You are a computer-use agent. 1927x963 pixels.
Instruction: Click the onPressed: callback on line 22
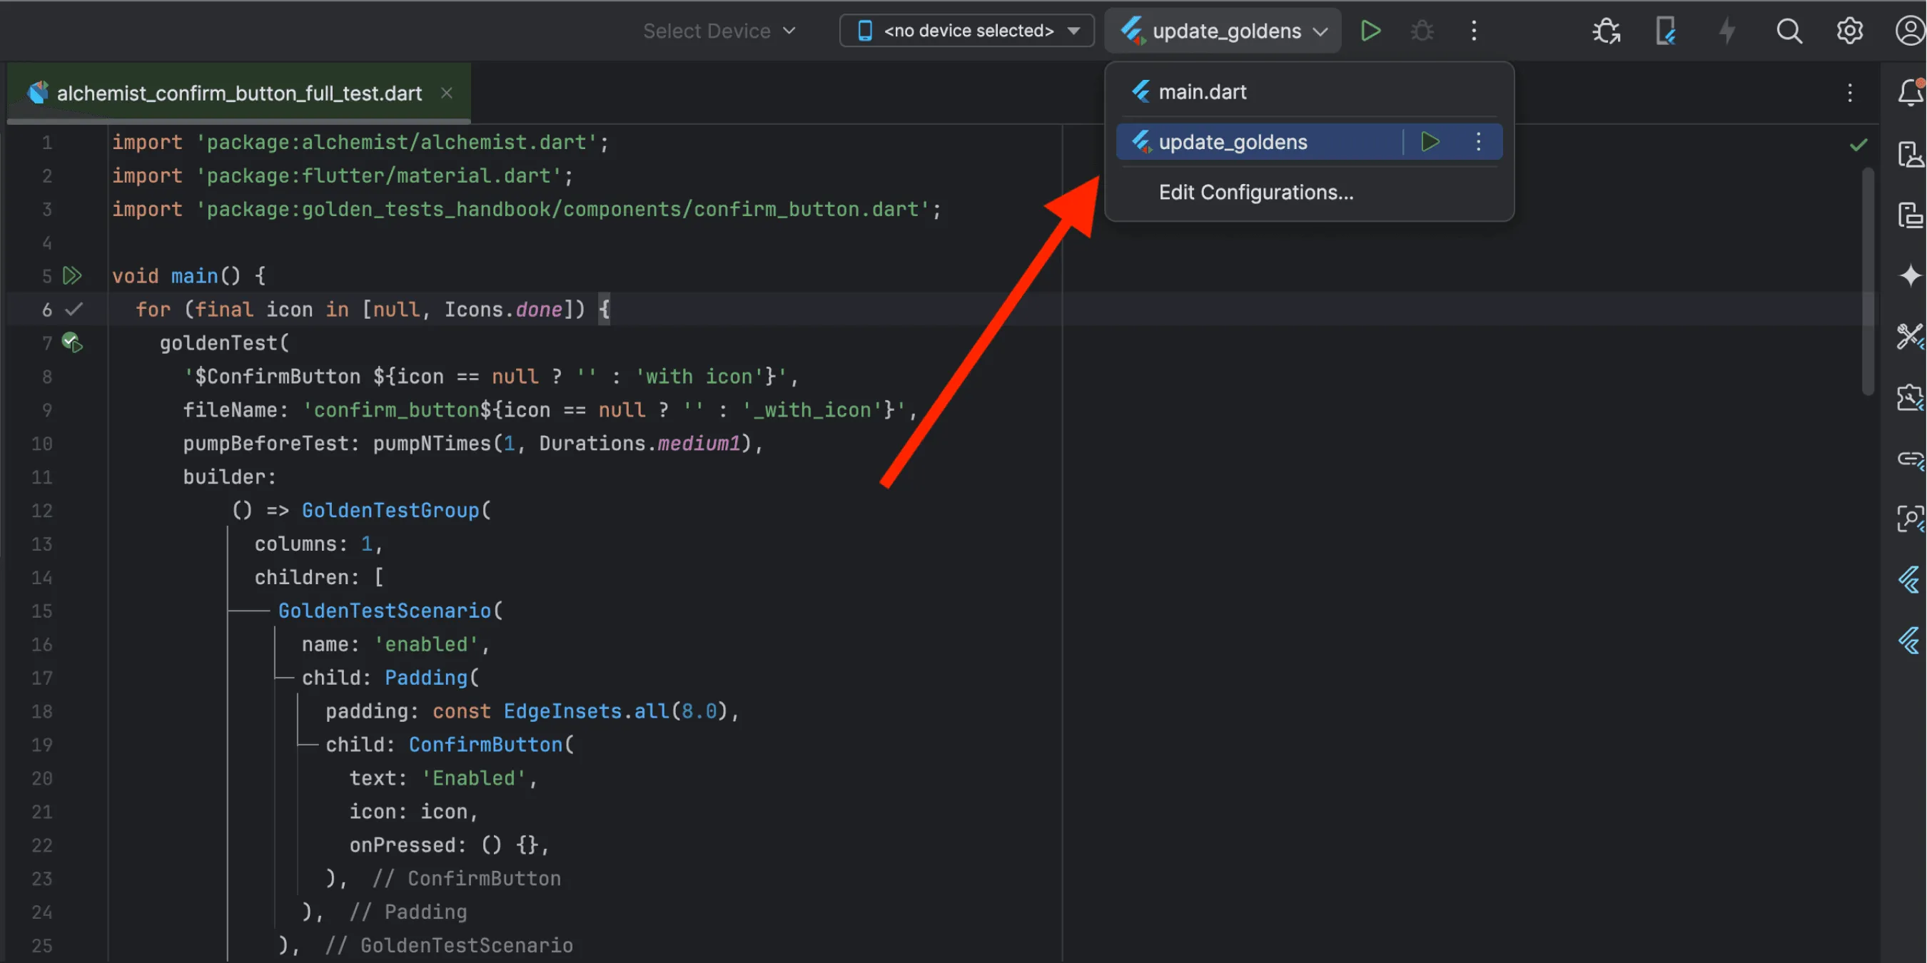408,845
